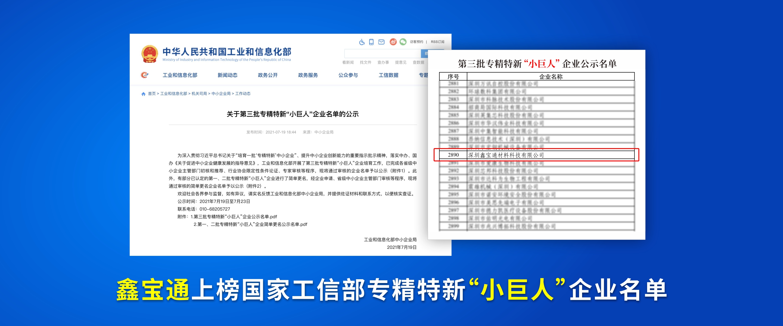The image size is (783, 326).
Task: Focus the site search input box
Action: tap(382, 54)
